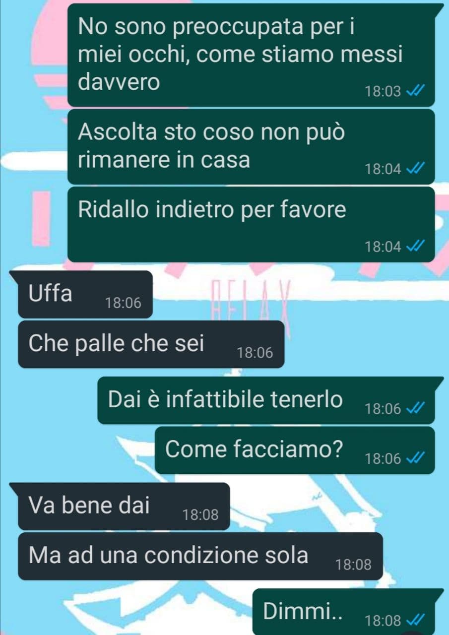Tap the read receipt checkmarks on "davvero" message
The height and width of the screenshot is (635, 449).
(x=414, y=92)
